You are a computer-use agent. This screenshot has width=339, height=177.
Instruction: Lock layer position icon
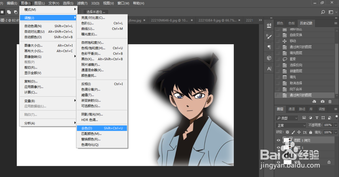pos(299,132)
